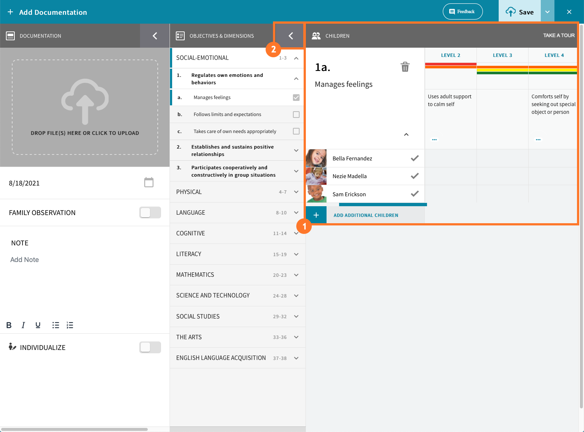Insert a numbered list in the note
The image size is (584, 432).
(70, 325)
